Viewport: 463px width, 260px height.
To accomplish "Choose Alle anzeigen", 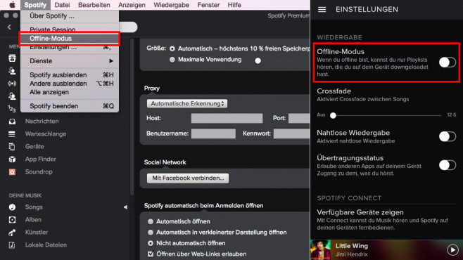I will [70, 92].
